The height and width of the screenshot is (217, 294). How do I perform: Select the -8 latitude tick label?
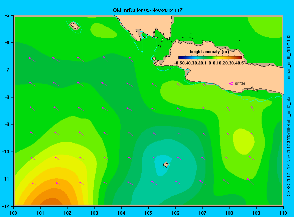click(7, 97)
